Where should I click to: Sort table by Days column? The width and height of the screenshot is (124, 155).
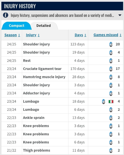[x=80, y=35]
